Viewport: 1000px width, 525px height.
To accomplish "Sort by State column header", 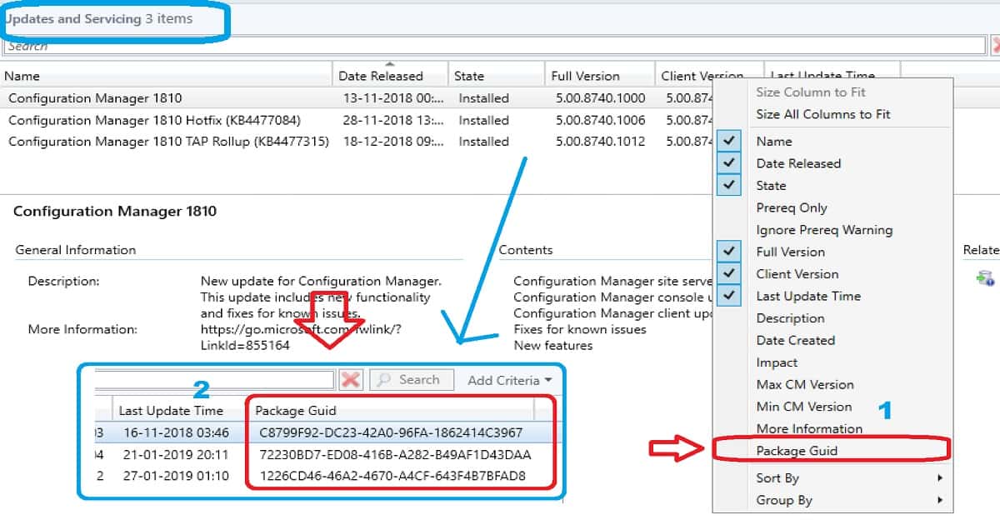I will tap(497, 76).
